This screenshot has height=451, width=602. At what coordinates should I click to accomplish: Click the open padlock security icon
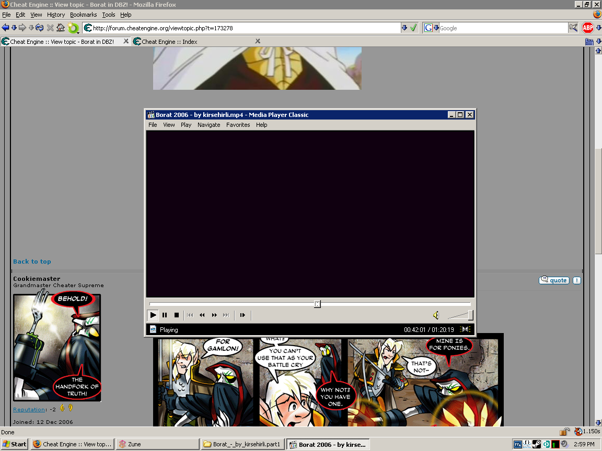coord(564,432)
